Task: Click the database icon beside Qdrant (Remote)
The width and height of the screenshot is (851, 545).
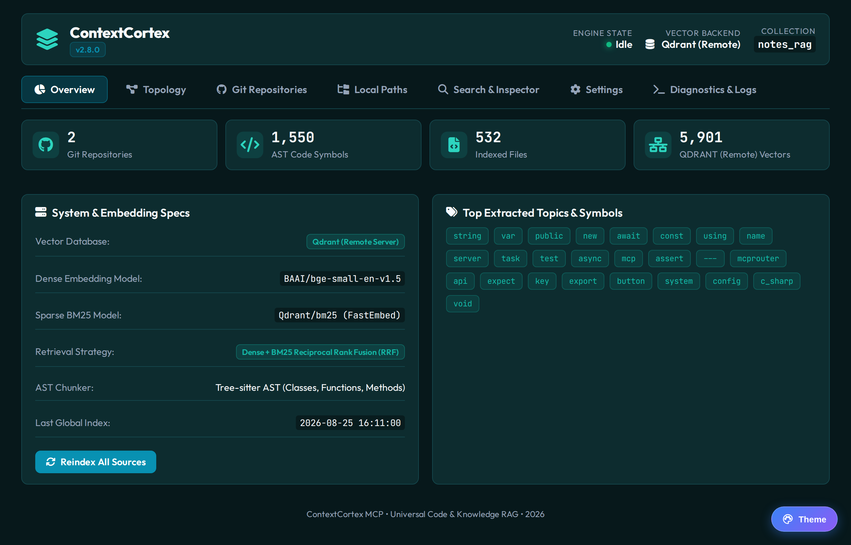Action: tap(650, 44)
